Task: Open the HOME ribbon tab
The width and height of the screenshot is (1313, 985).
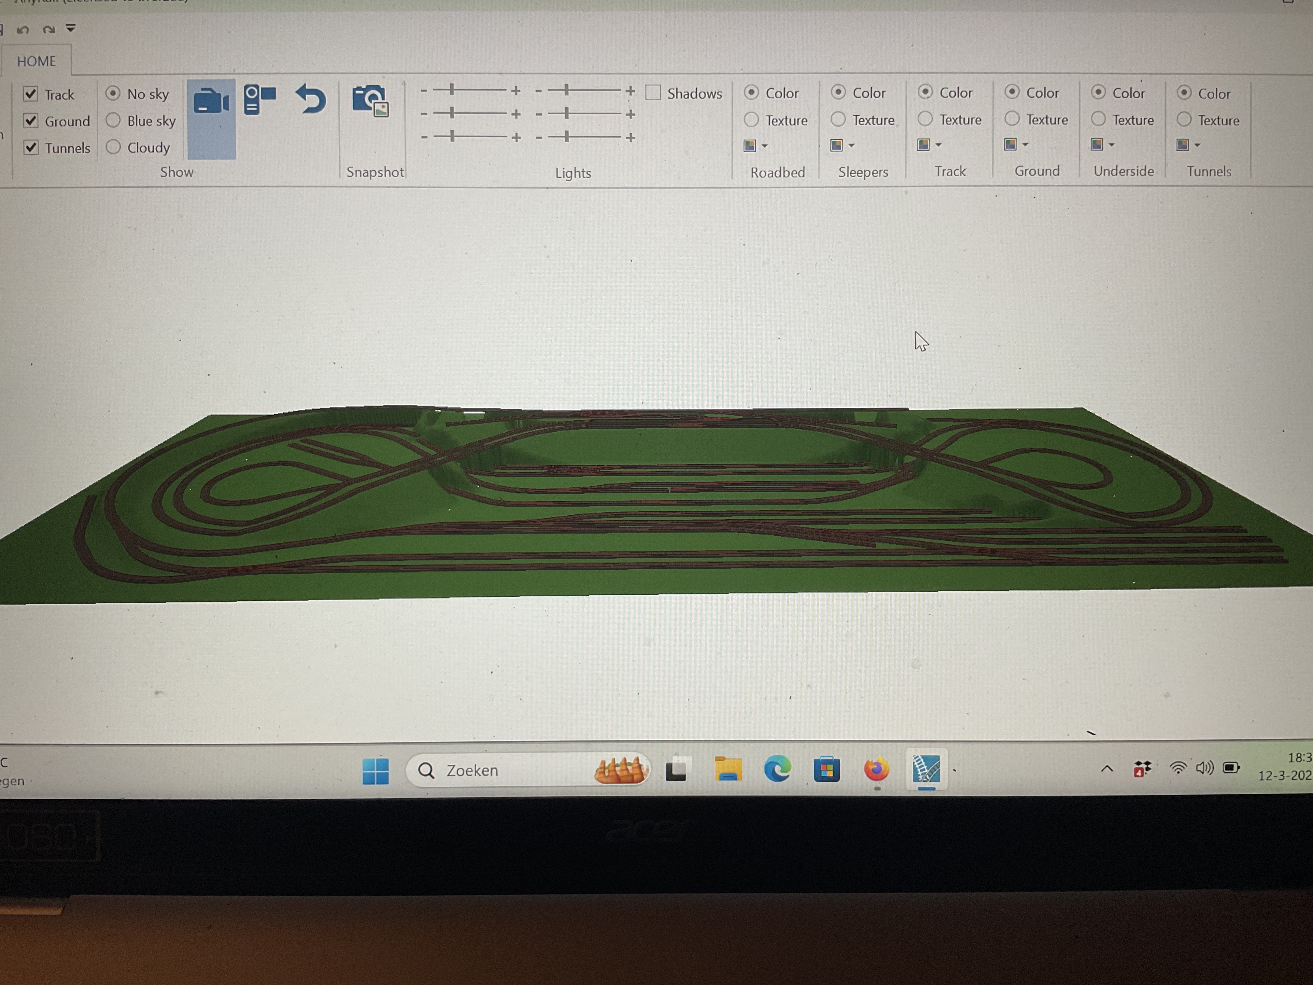Action: click(x=36, y=61)
